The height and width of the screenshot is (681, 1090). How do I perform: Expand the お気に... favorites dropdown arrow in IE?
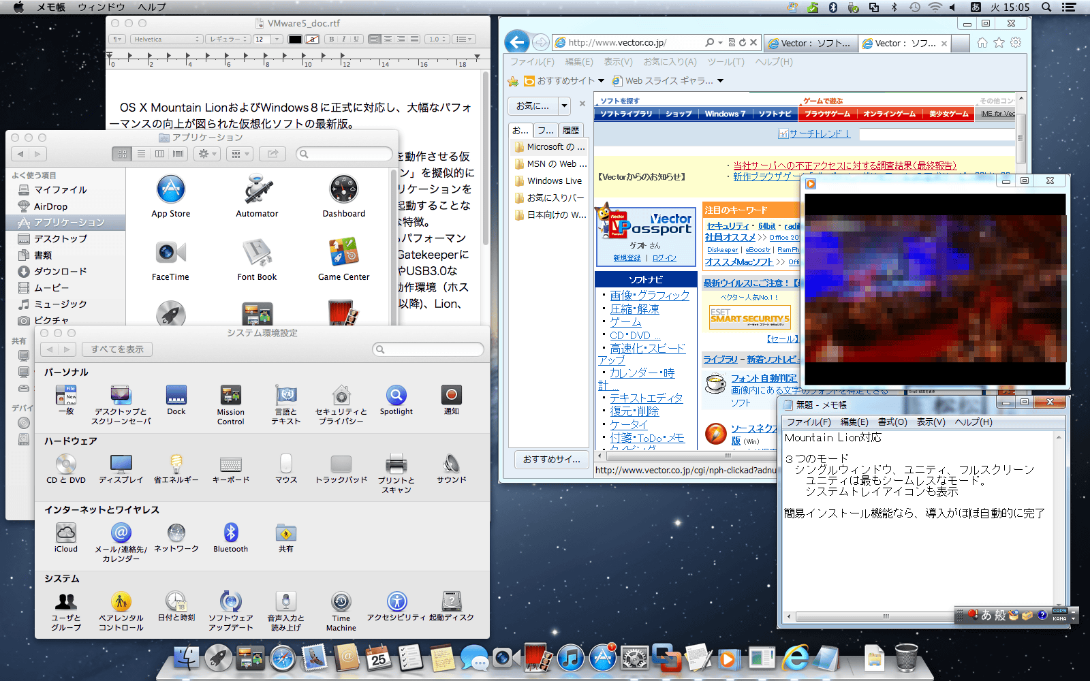[x=564, y=106]
